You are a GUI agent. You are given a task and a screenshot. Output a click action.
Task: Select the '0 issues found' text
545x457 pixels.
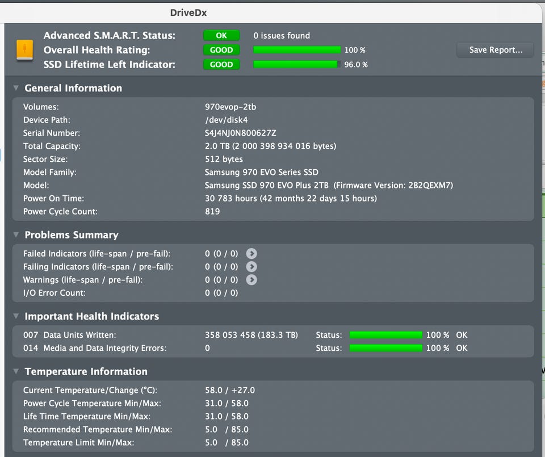[x=282, y=35]
